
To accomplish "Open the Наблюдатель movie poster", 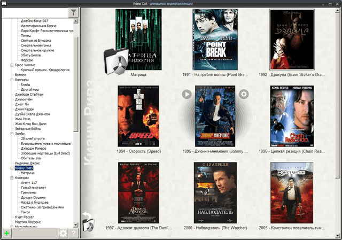I will 215,192.
